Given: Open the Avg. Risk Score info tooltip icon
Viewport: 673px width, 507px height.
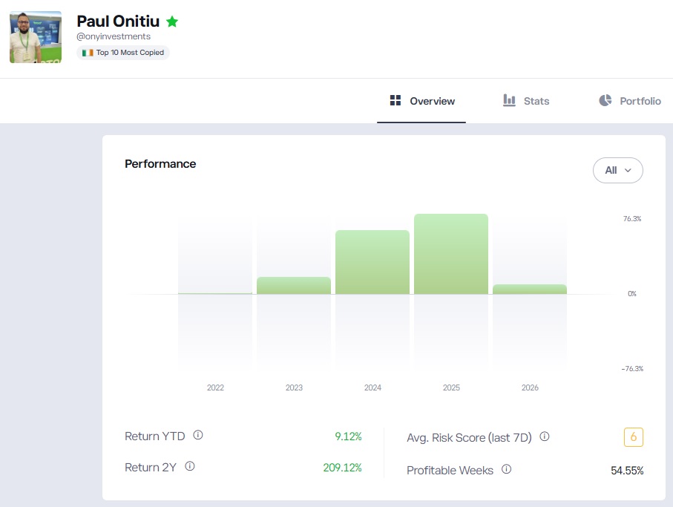Looking at the screenshot, I should 545,436.
